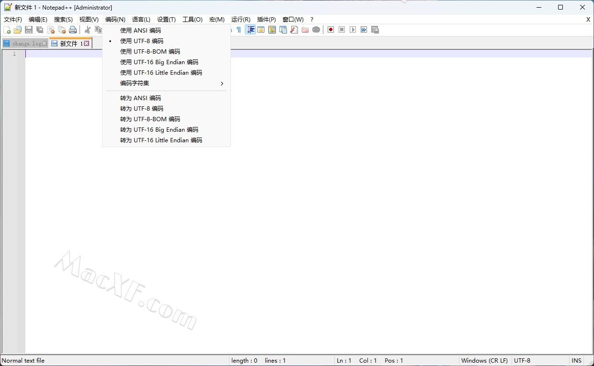Click Ln : 1 position in status bar

pyautogui.click(x=344, y=361)
